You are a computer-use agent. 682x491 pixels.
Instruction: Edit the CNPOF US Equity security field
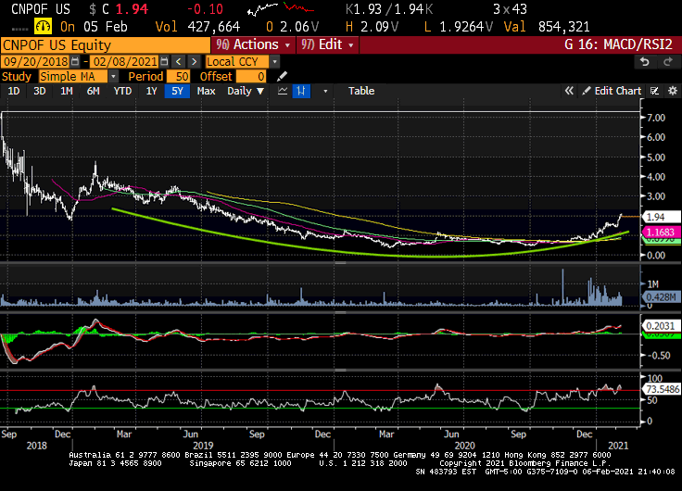point(106,44)
